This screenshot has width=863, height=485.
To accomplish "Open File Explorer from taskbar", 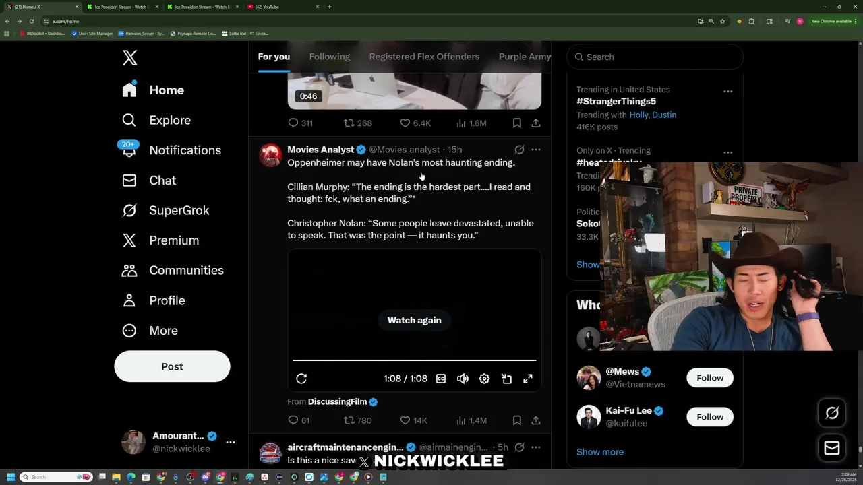I will tap(116, 477).
